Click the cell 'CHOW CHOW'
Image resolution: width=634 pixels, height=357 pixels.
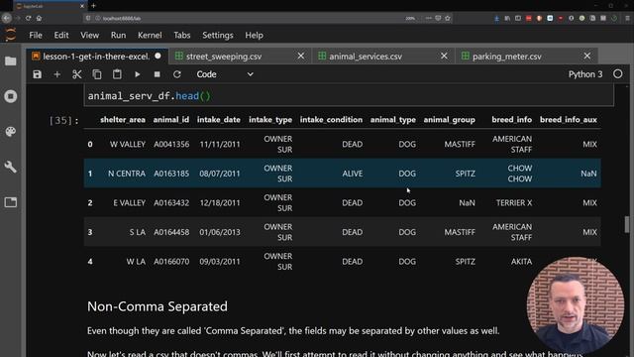[x=519, y=174]
